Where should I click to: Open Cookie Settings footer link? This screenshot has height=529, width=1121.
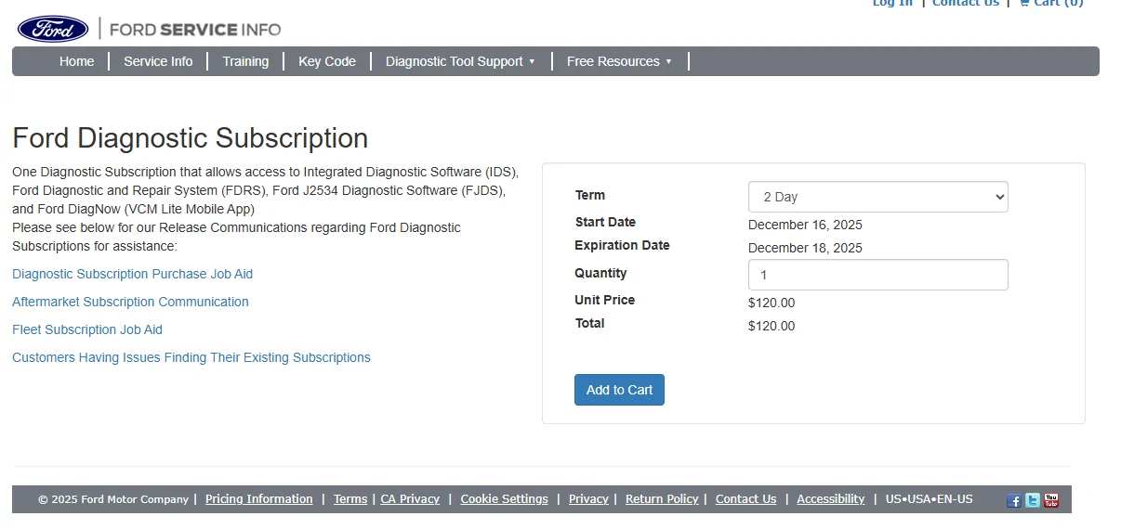(x=504, y=499)
